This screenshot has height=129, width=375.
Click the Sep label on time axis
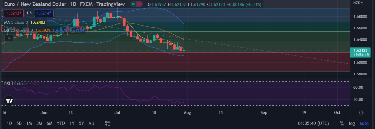(264, 113)
